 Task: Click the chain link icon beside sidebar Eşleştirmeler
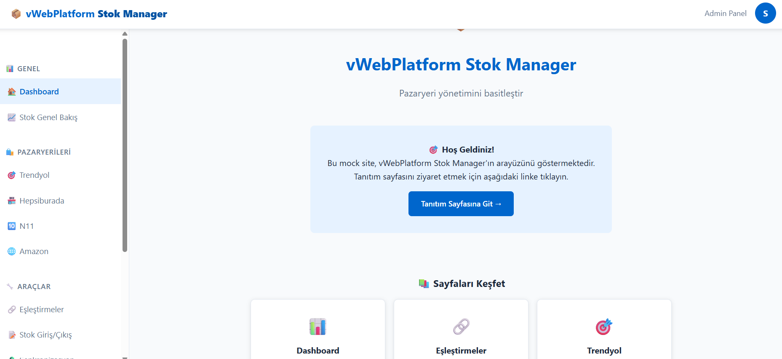tap(12, 310)
